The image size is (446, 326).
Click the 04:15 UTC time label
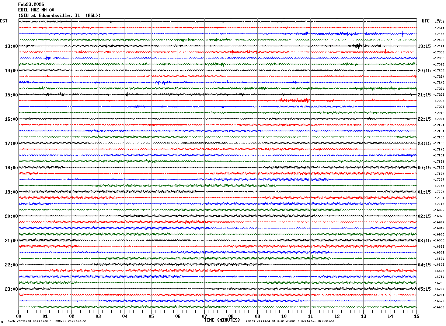click(x=424, y=265)
